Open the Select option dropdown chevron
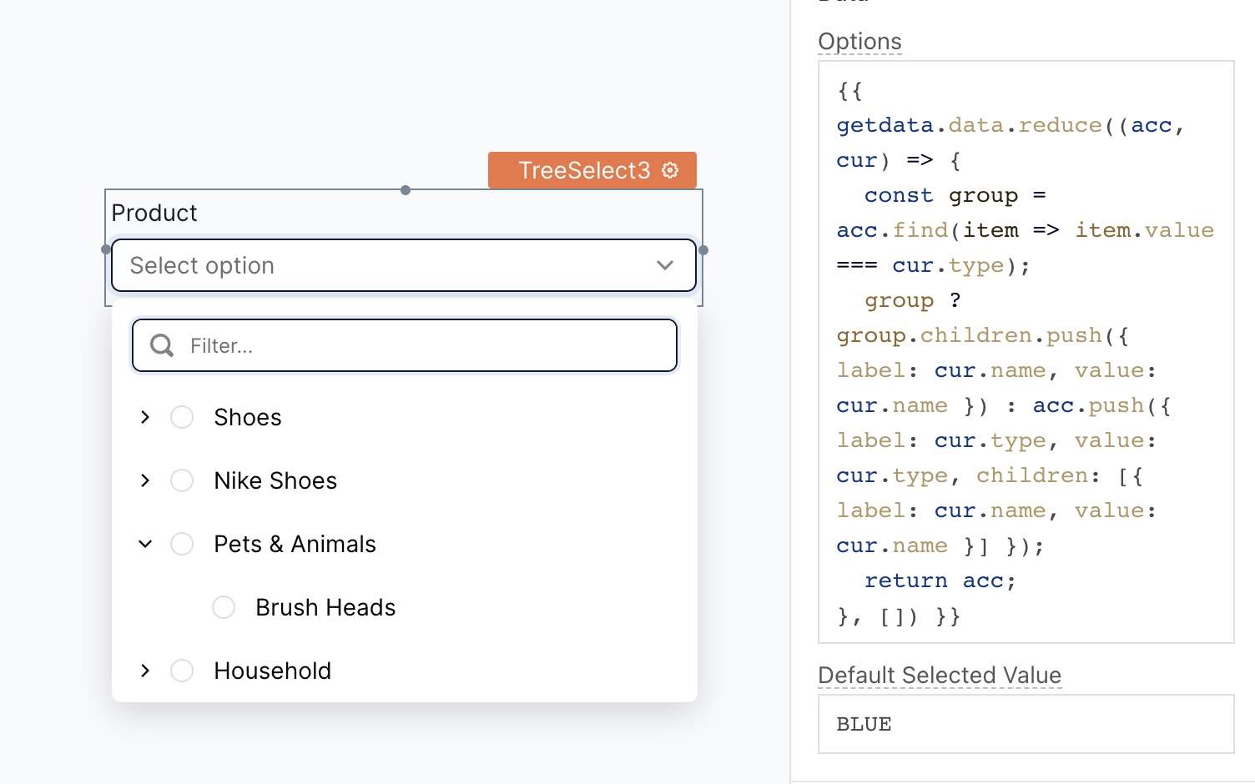1255x784 pixels. (x=665, y=265)
